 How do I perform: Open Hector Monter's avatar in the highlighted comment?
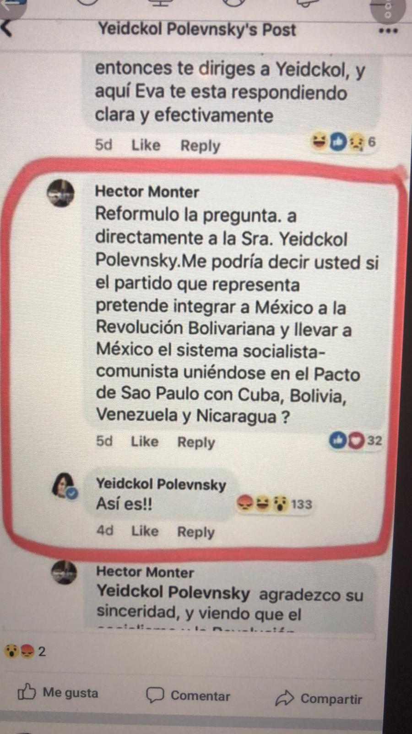coord(60,194)
